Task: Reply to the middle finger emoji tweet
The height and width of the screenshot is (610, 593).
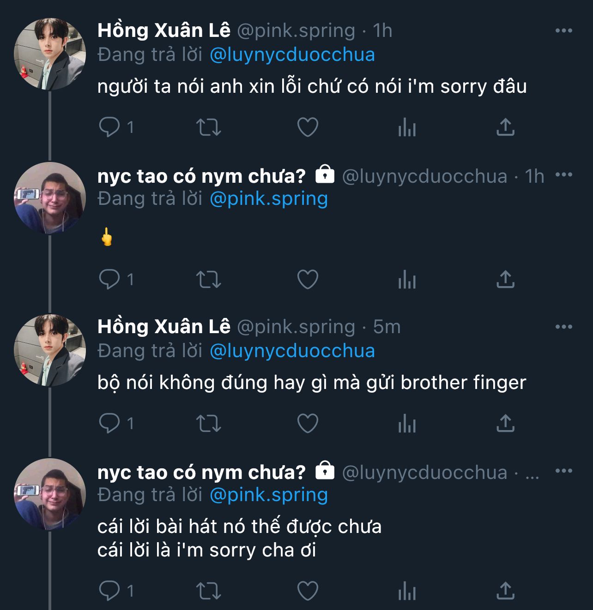Action: pyautogui.click(x=109, y=280)
